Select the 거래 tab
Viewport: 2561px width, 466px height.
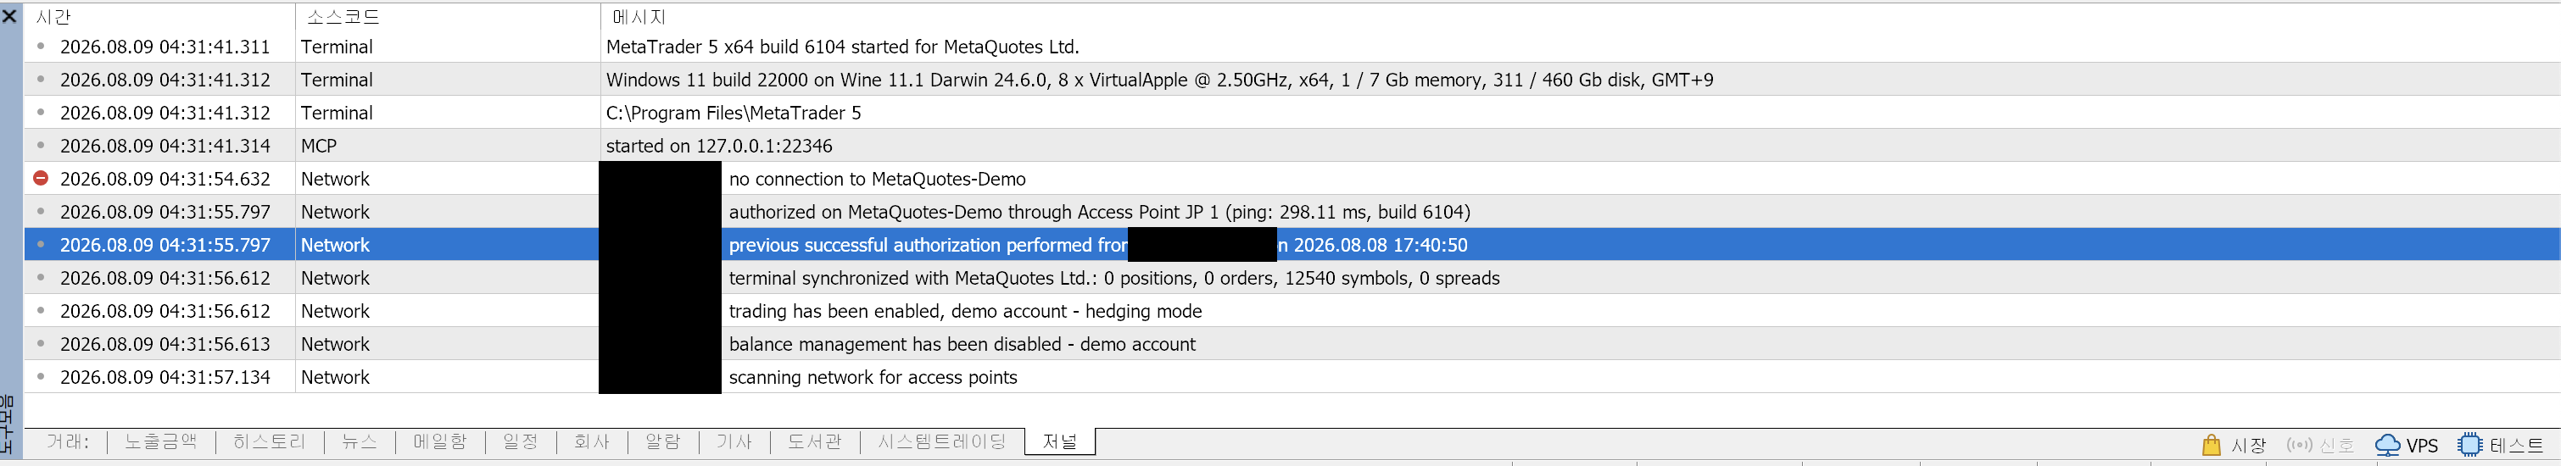pyautogui.click(x=67, y=441)
